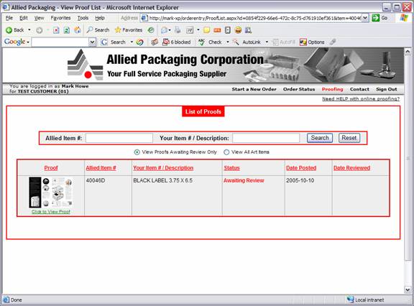The width and height of the screenshot is (414, 306).
Task: Click the Allied Item # input field
Action: pyautogui.click(x=119, y=138)
